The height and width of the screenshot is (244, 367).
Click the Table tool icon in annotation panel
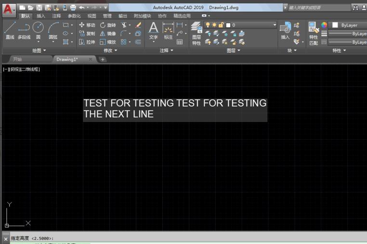(180, 42)
